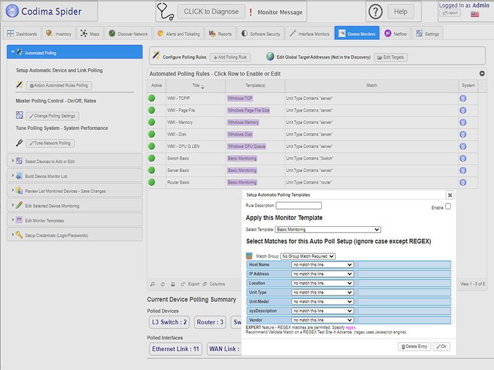The image size is (494, 370).
Task: Click the system icon in WMI - Disk row
Action: 463,134
